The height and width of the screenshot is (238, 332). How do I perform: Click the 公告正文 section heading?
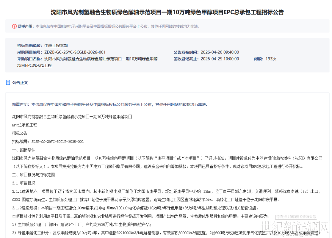(x=20, y=83)
